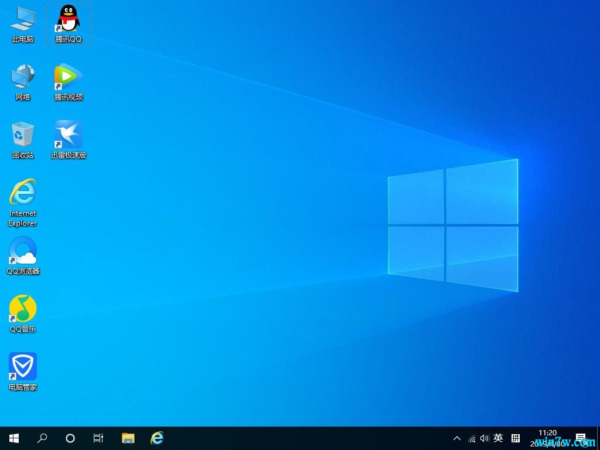Image resolution: width=600 pixels, height=450 pixels.
Task: Open Task View on taskbar
Action: (98, 438)
